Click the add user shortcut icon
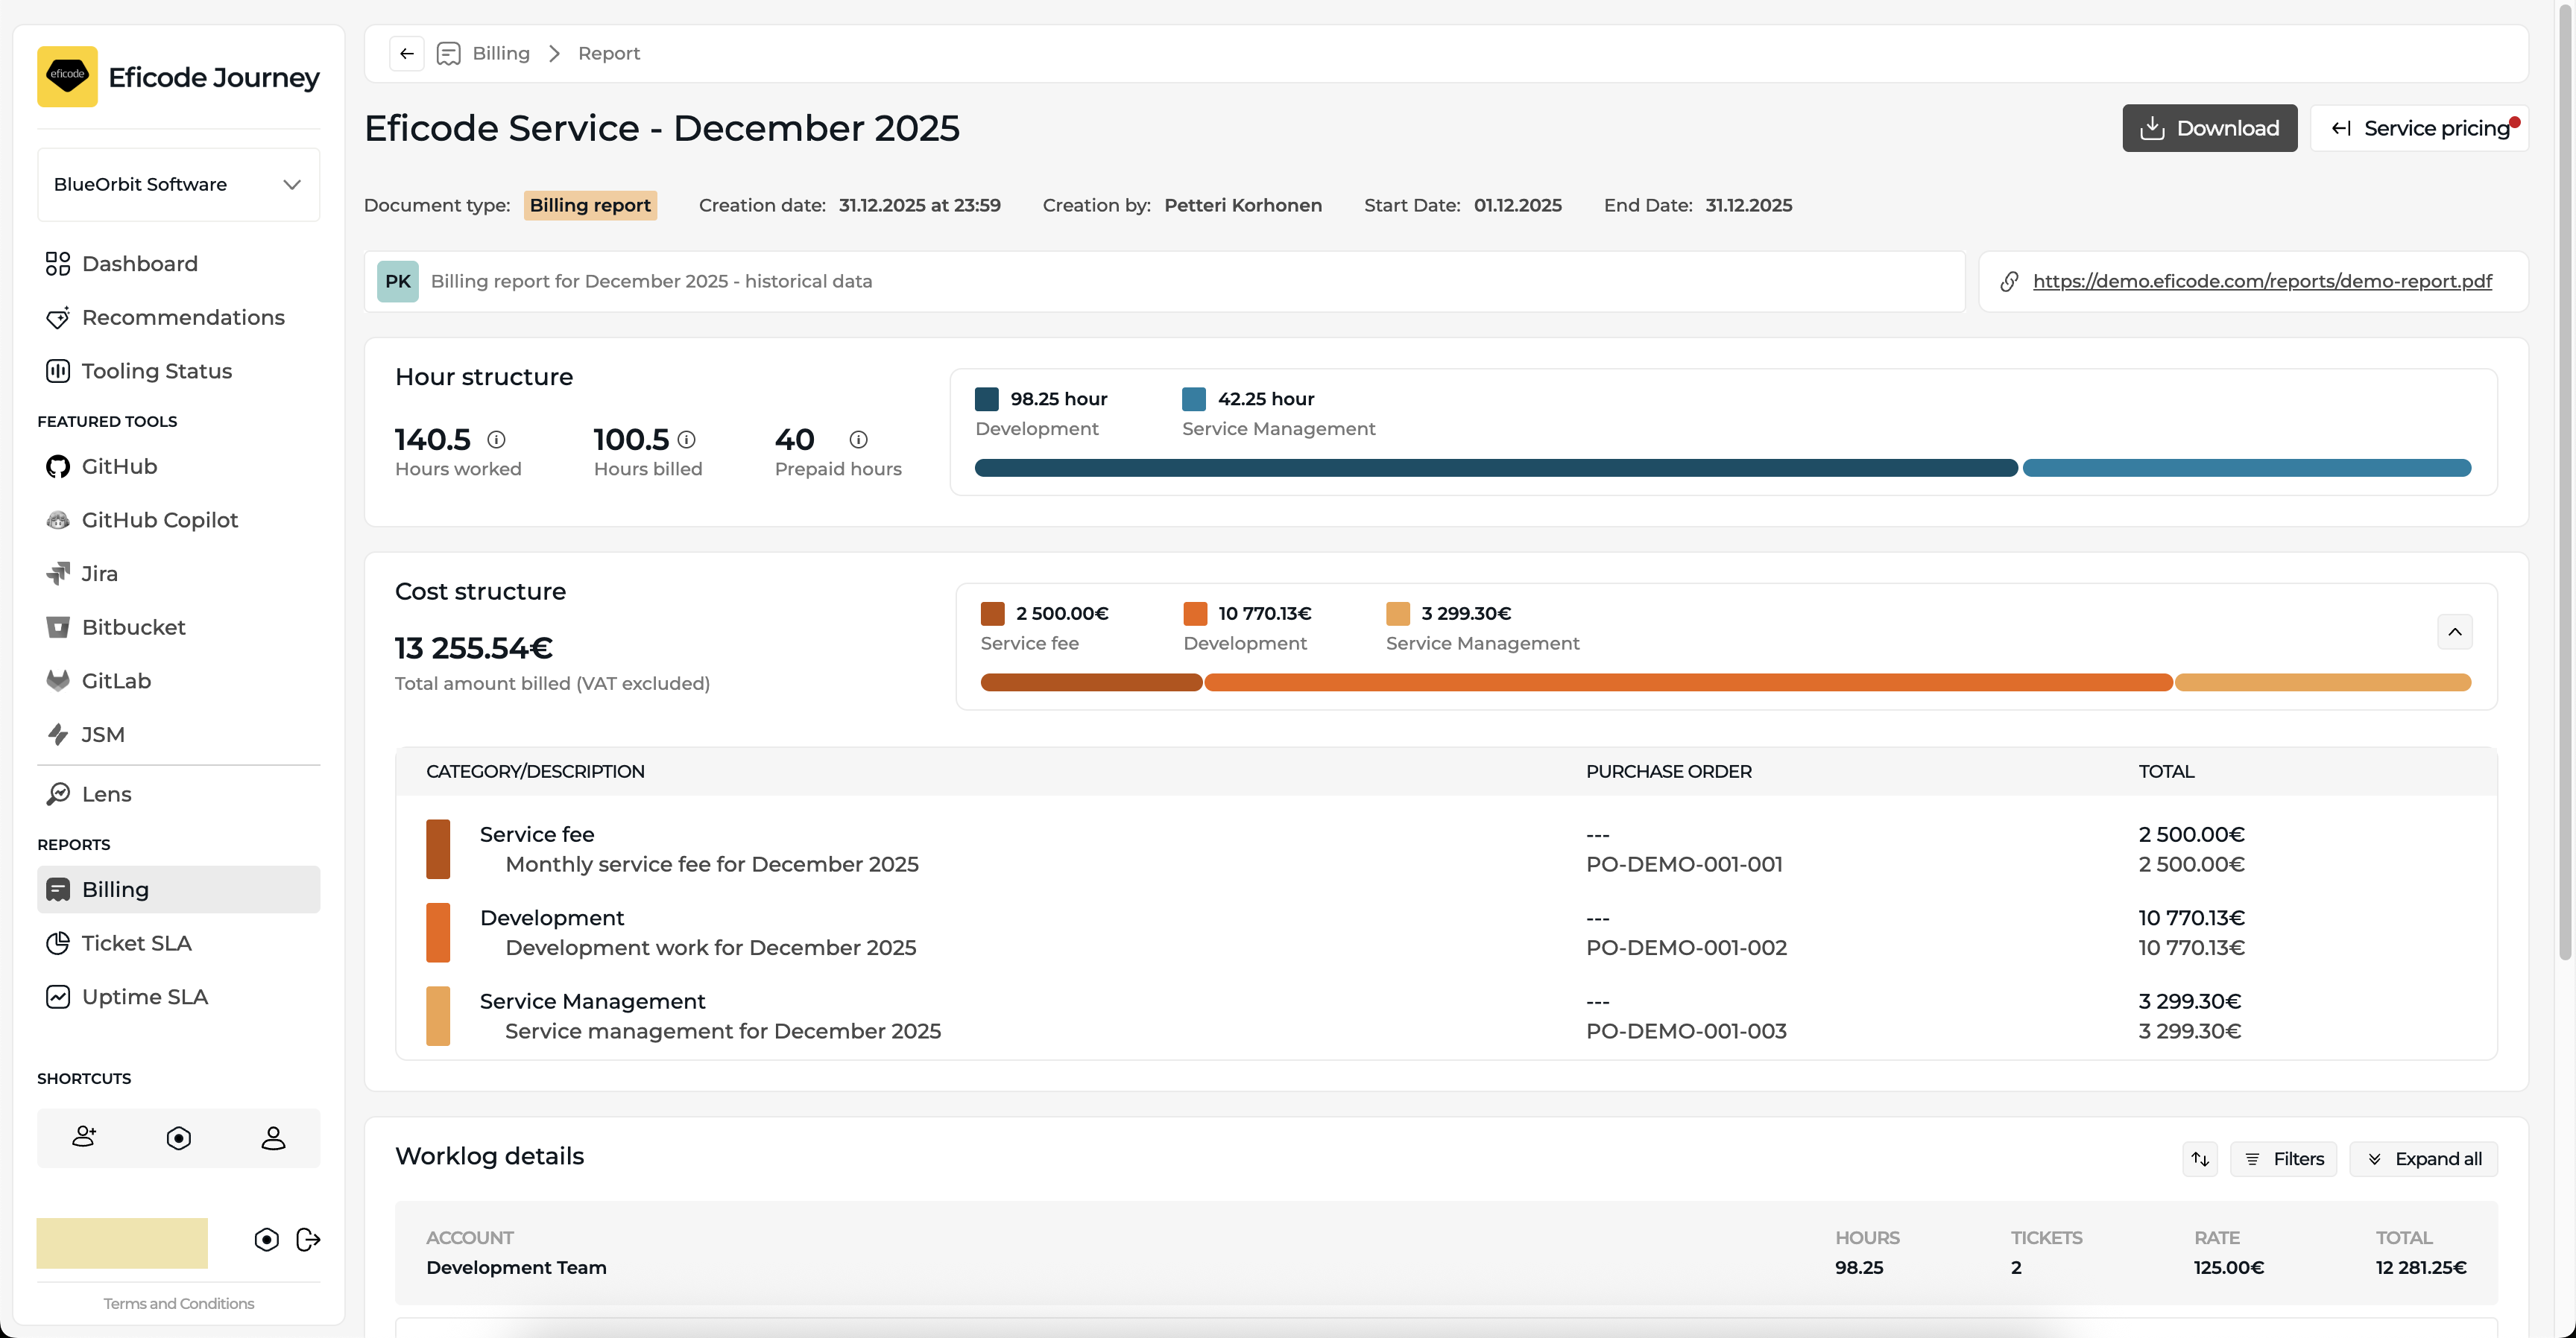Screen dimensions: 2576x1338 84,1137
